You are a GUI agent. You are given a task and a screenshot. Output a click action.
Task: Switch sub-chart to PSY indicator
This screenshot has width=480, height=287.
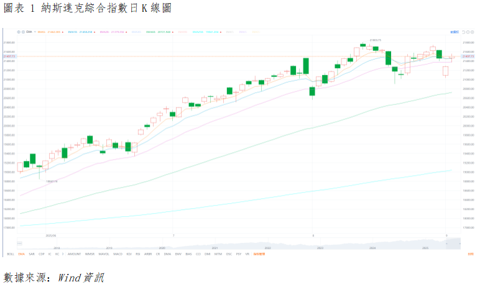(239, 254)
